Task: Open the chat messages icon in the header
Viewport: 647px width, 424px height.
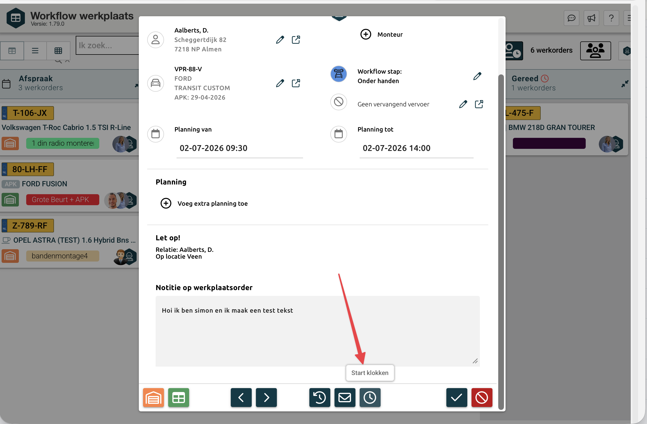Action: pyautogui.click(x=571, y=18)
